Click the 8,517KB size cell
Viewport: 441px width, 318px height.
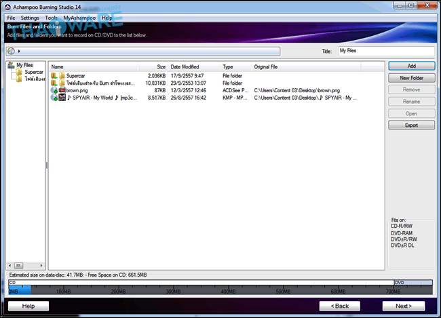click(x=157, y=98)
